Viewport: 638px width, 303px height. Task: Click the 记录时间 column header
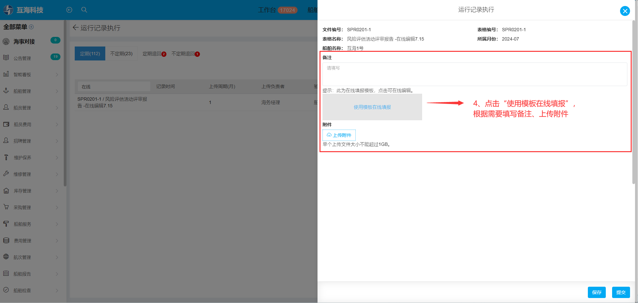(165, 86)
